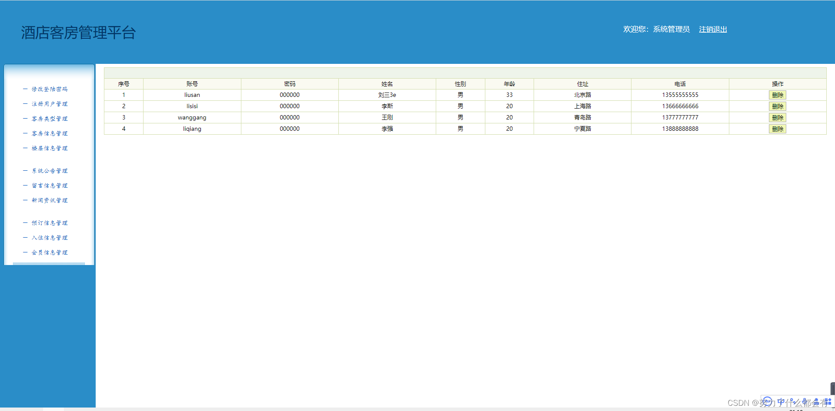Click name cell 李强
The image size is (835, 411).
point(387,129)
